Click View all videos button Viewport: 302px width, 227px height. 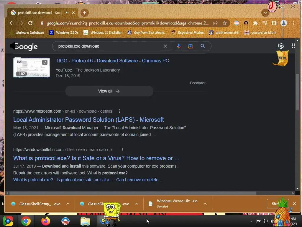click(x=109, y=91)
